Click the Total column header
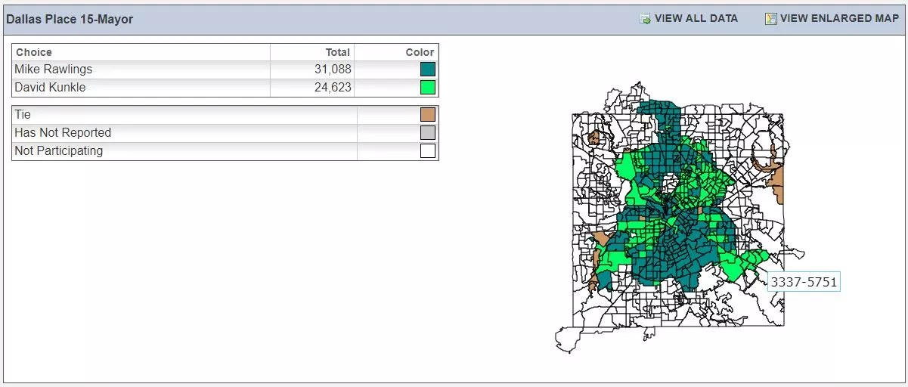908x387 pixels. (x=337, y=52)
